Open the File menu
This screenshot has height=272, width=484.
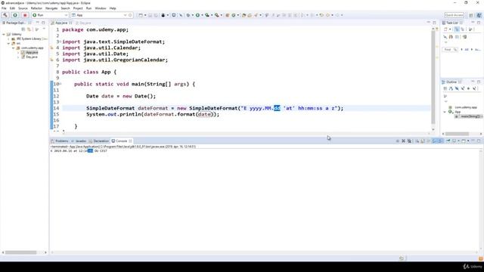click(4, 8)
